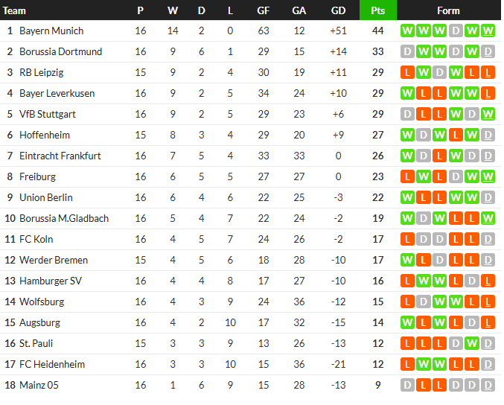Click Bayern Munich's leftmost W form badge
This screenshot has width=504, height=405.
[x=406, y=31]
